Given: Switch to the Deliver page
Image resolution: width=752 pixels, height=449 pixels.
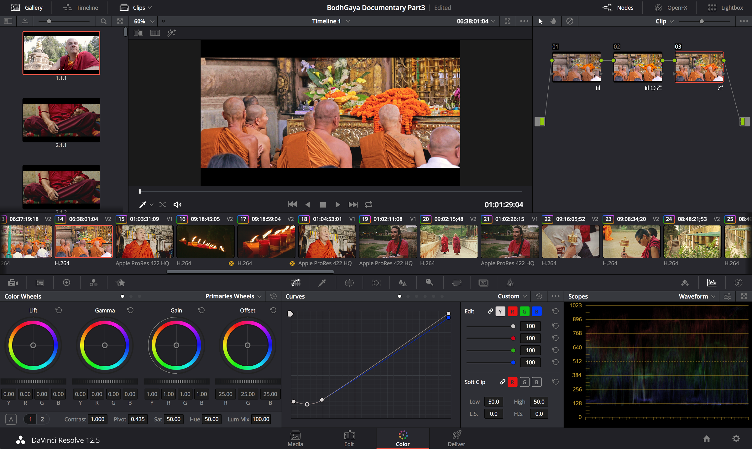Looking at the screenshot, I should pos(456,438).
